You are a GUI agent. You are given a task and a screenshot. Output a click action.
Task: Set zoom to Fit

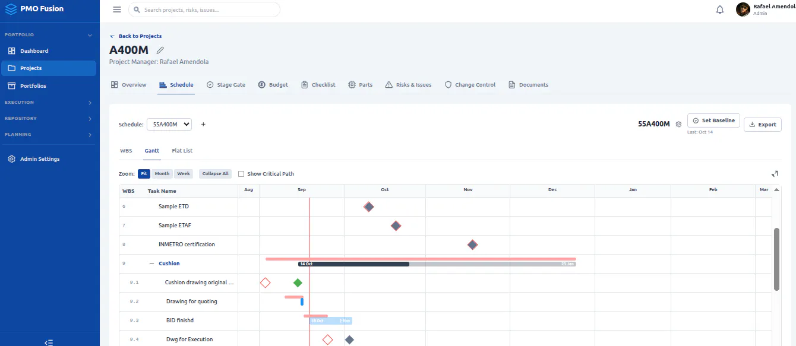click(143, 174)
